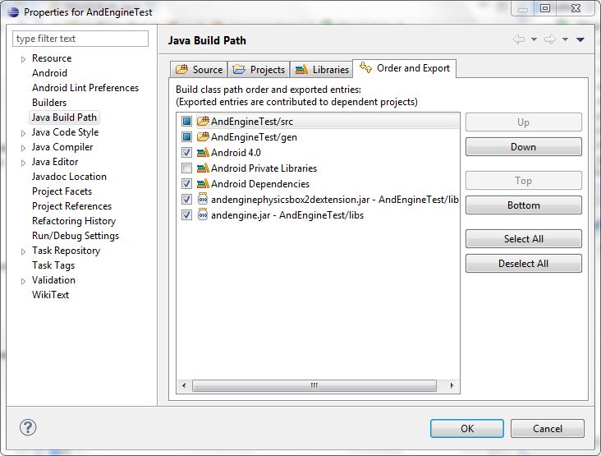Click the type filter text field
This screenshot has width=601, height=456.
(x=80, y=39)
